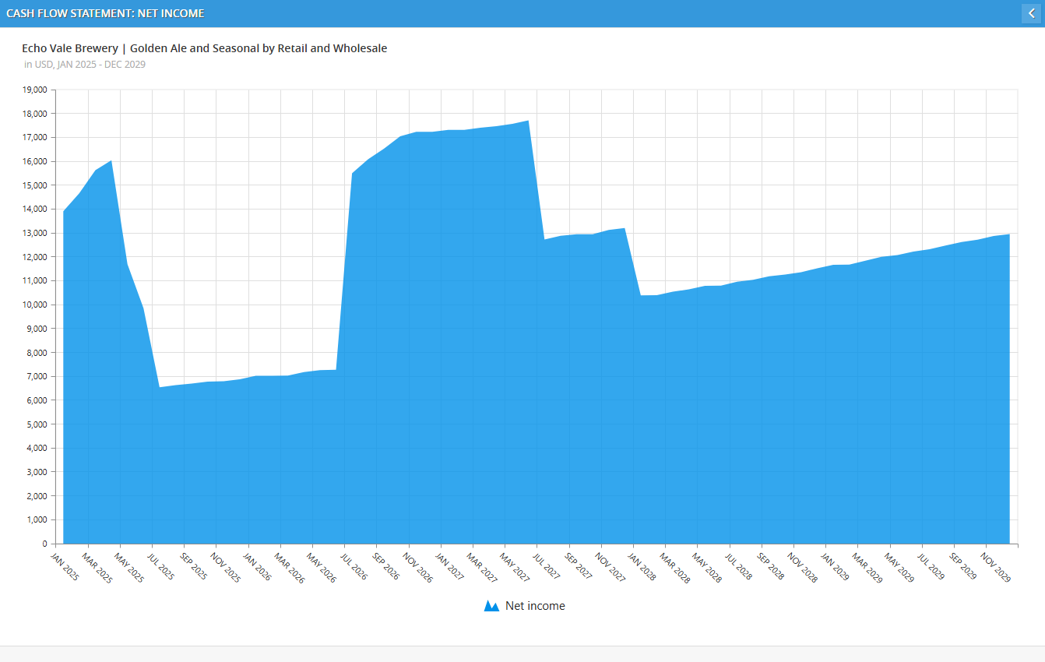Select the 0 y-axis label
This screenshot has width=1045, height=662.
pos(44,544)
